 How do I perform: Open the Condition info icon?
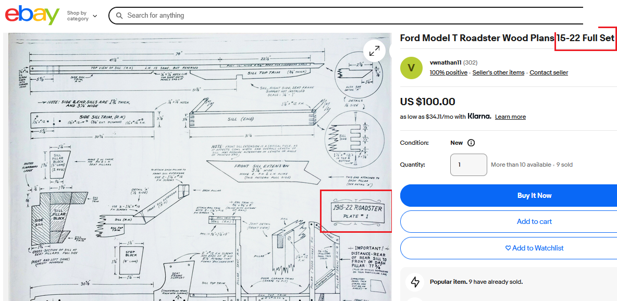471,143
